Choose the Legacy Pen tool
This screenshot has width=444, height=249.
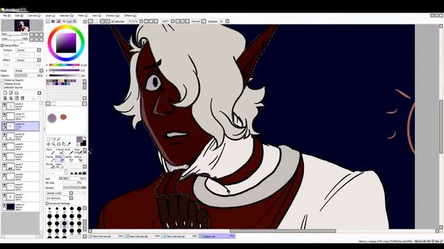[x=60, y=166]
